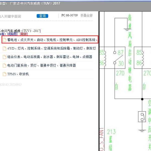Screen dimensions: 151x151
Task: Click wire number 213 蓝绿 label
Action: pos(111,140)
